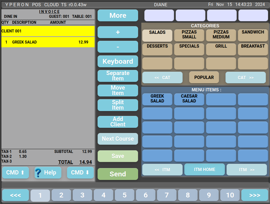Viewport: 270px width, 204px height.
Task: Select the Greek Salad invoice line
Action: click(48, 42)
